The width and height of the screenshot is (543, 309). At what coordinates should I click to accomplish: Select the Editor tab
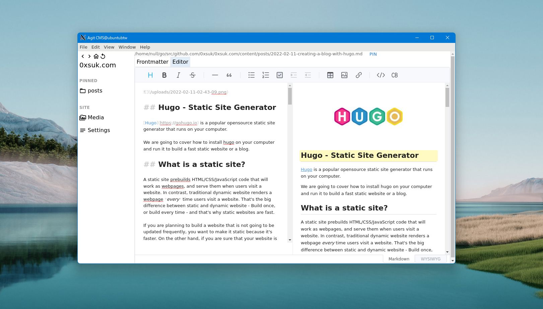click(x=180, y=62)
